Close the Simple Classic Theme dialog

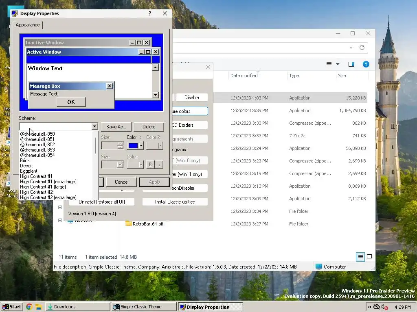[208, 67]
